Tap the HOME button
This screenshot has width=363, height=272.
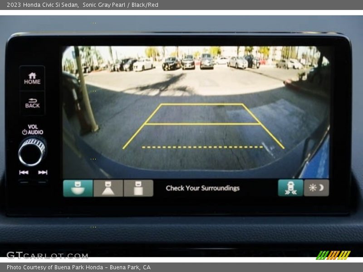[32, 78]
